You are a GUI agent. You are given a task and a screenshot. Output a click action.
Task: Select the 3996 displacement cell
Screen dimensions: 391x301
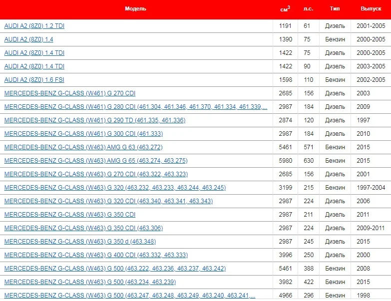point(285,255)
